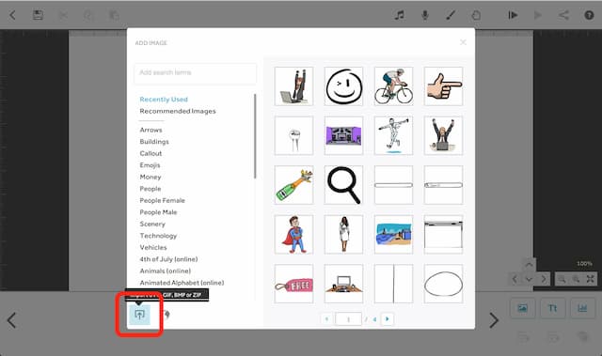Open Animated Alphabet (online) category

pyautogui.click(x=182, y=283)
